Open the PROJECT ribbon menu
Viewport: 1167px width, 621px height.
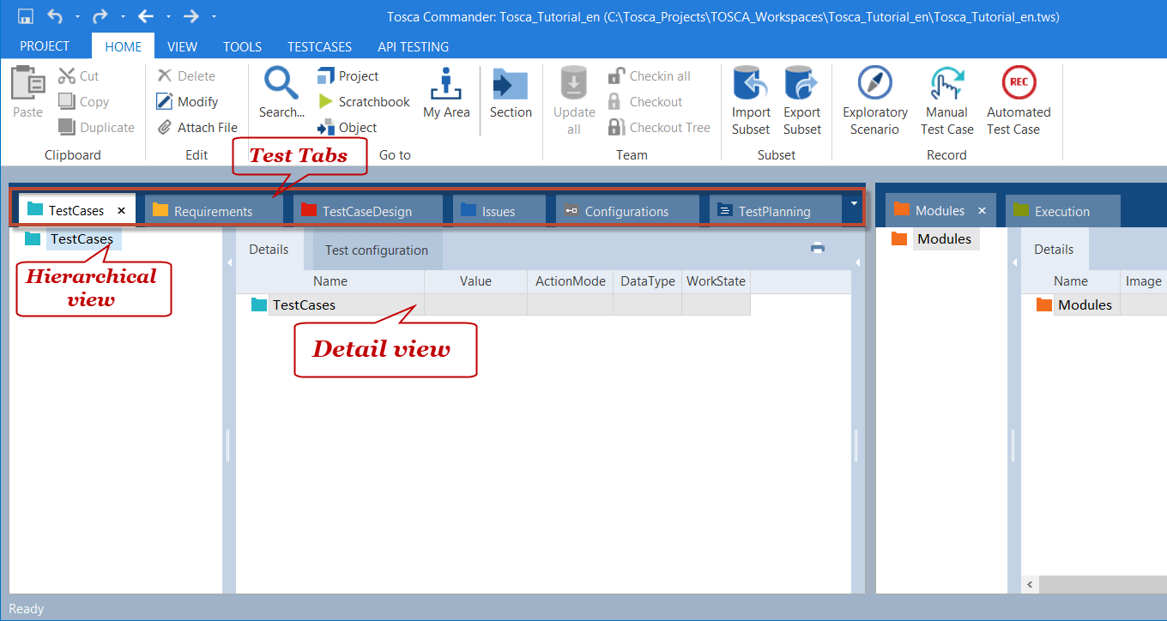45,46
